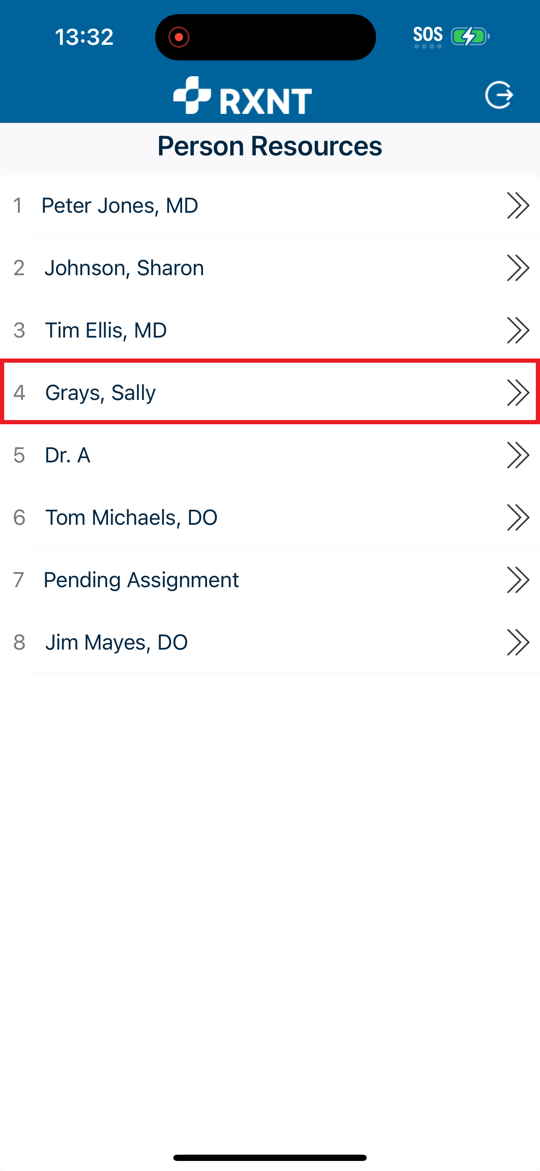The width and height of the screenshot is (540, 1171).
Task: Tap the battery charging status icon
Action: [470, 36]
